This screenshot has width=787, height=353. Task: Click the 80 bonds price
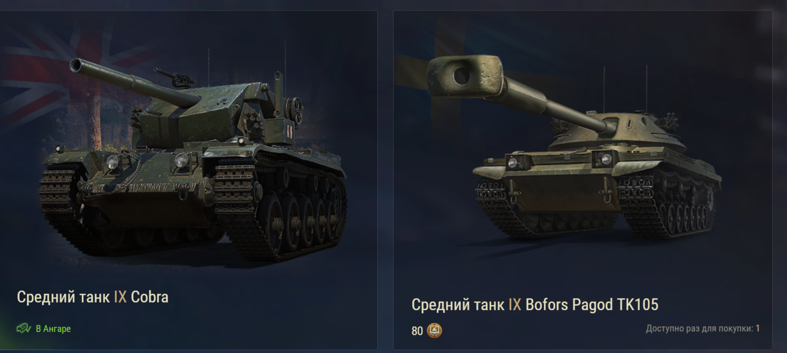(417, 331)
